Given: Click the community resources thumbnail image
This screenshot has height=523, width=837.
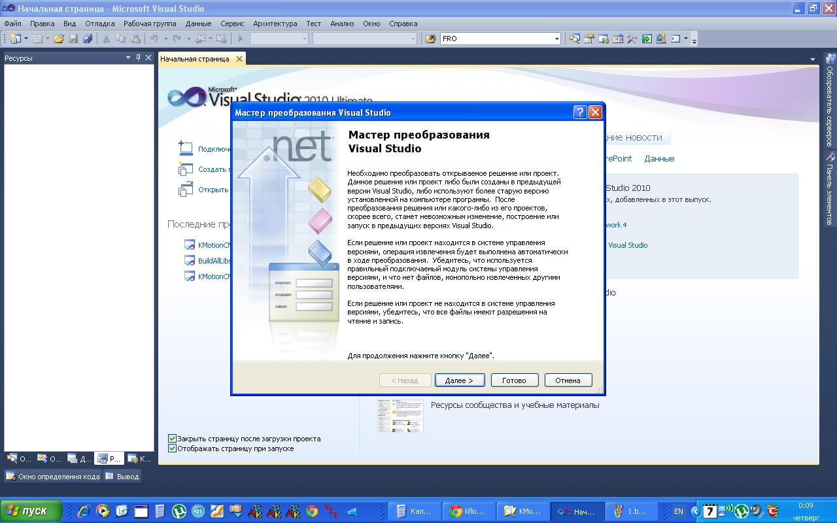Looking at the screenshot, I should [400, 416].
